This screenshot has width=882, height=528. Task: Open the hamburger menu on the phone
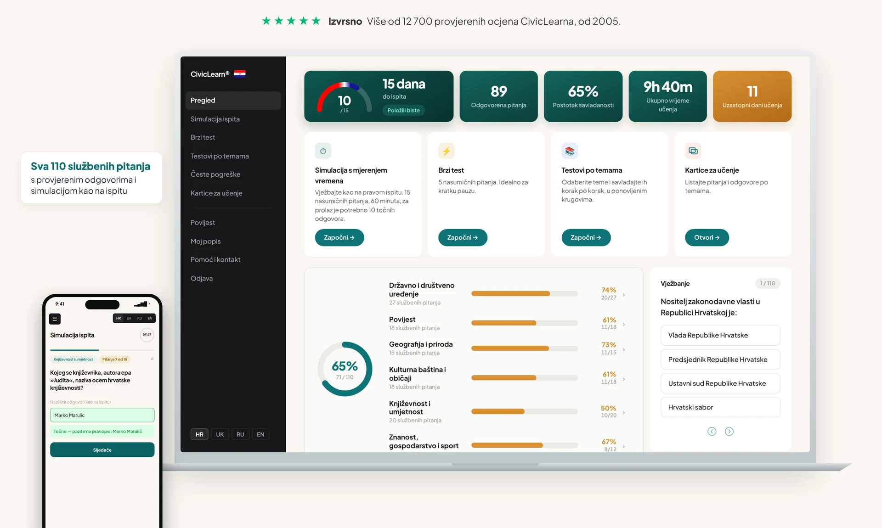tap(55, 319)
